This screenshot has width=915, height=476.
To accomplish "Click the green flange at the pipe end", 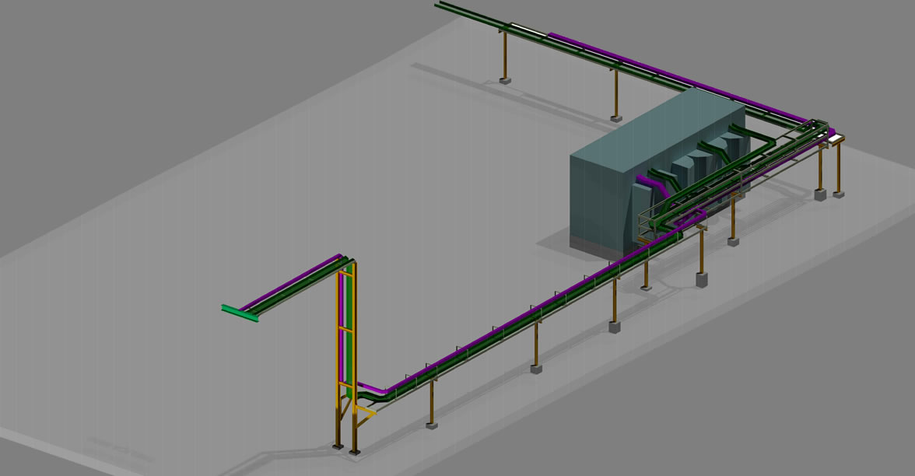I will point(240,313).
